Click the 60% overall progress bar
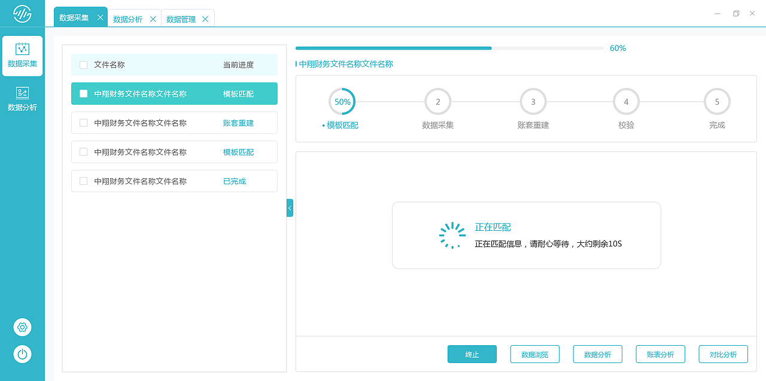Screen dimensions: 766x381 tap(449, 48)
